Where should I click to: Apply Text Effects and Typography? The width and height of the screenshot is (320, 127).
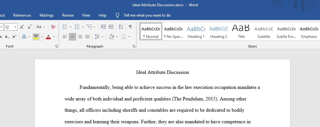(24, 37)
